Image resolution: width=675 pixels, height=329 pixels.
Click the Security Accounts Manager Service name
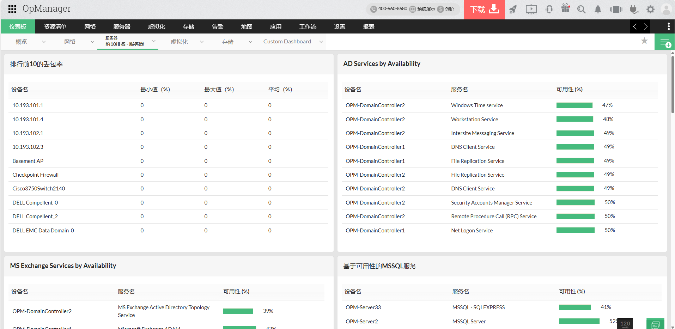[492, 203]
